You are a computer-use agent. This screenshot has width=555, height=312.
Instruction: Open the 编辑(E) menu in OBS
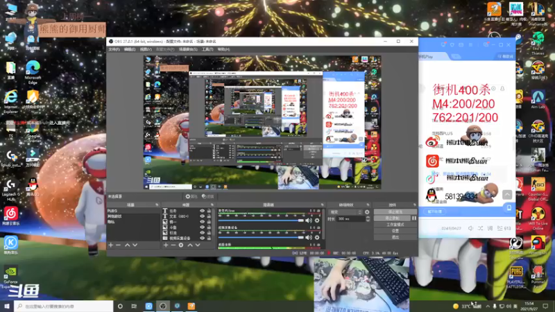tap(130, 49)
